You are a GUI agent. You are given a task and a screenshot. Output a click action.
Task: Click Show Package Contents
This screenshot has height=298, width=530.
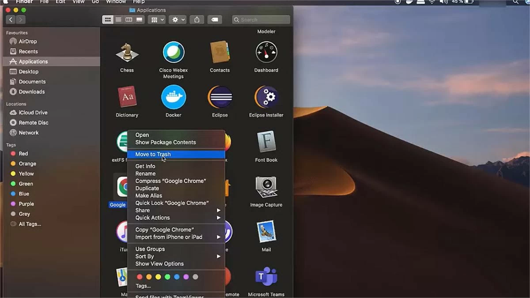165,142
